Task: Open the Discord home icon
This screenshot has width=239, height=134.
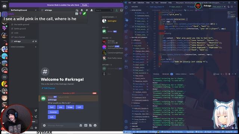Action: [4, 6]
